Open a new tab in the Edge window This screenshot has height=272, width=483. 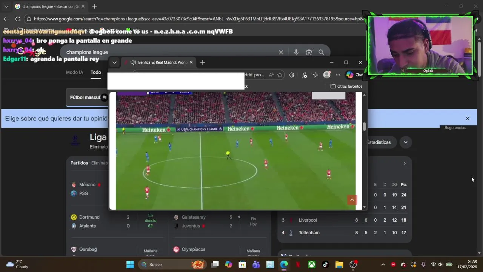203,62
